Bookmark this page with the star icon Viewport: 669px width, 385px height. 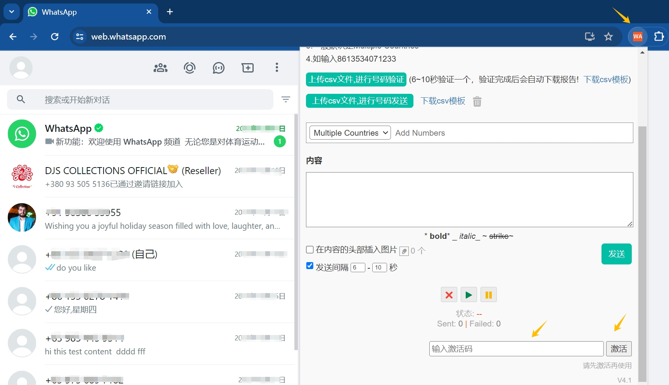608,36
